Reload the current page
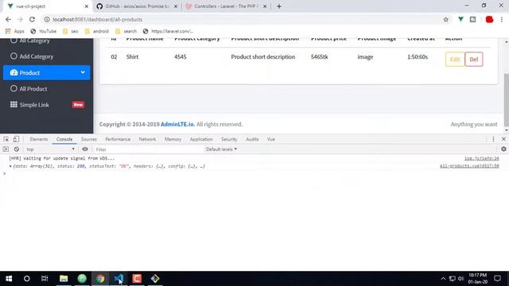 [x=32, y=19]
